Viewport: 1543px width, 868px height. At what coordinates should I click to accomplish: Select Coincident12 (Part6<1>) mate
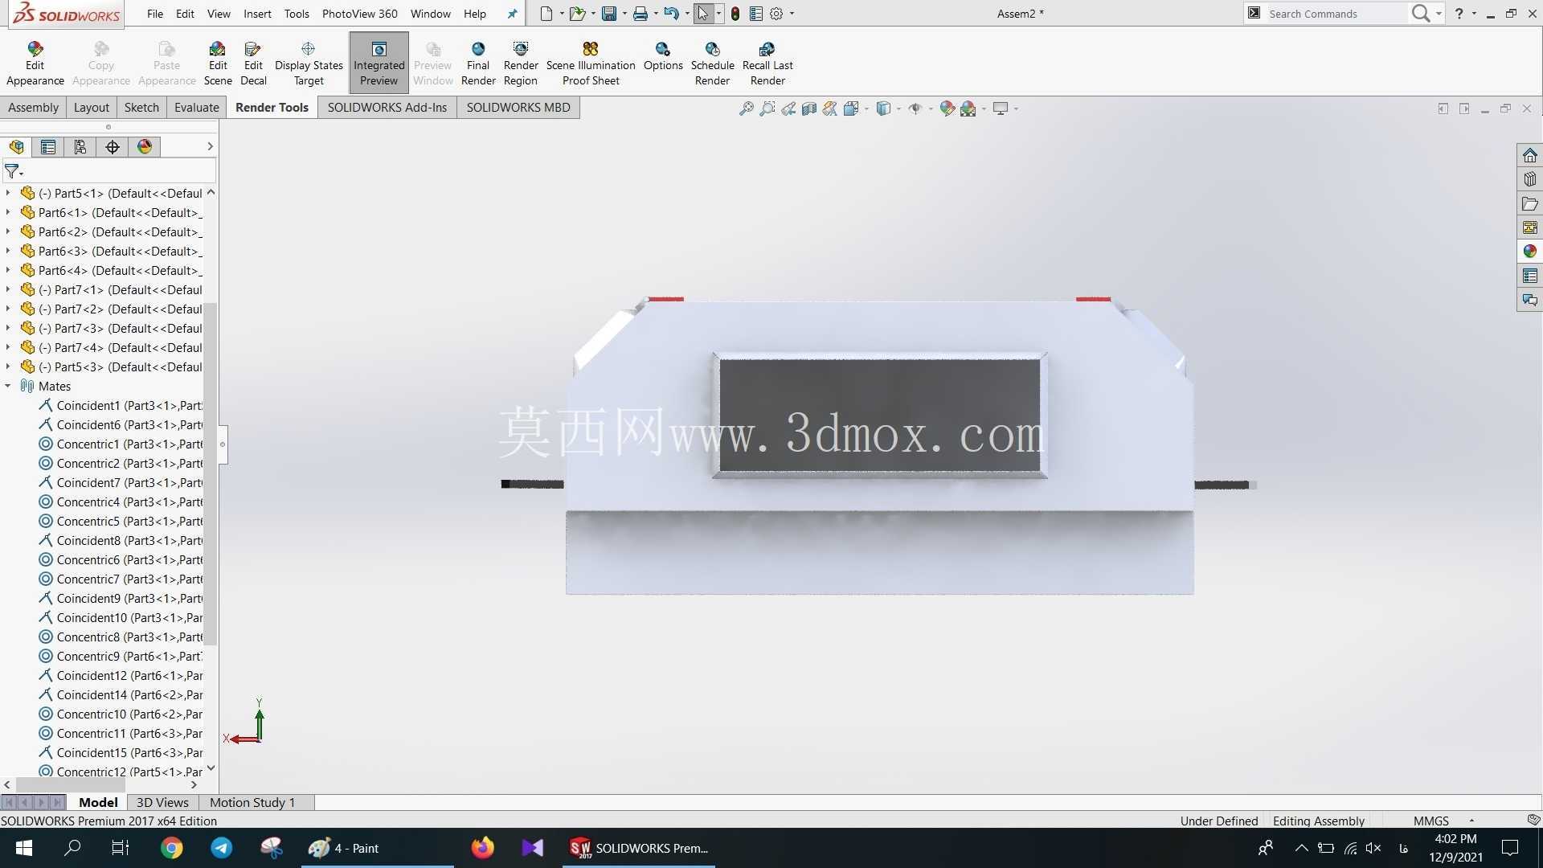coord(121,675)
